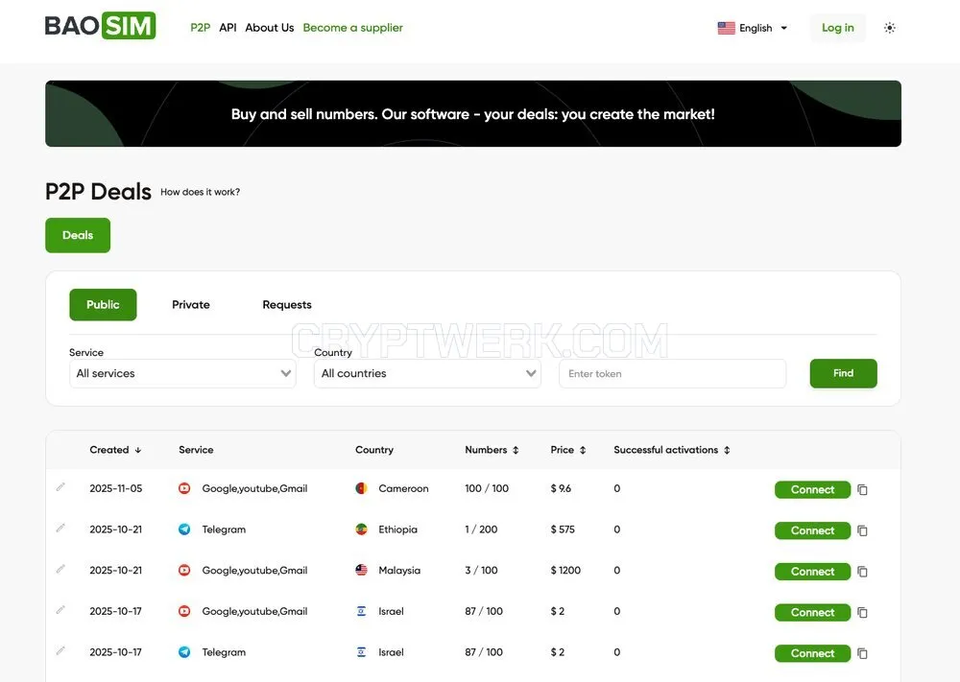Open the About Us page
The image size is (960, 682).
[270, 28]
